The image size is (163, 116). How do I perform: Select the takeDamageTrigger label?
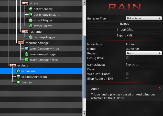pyautogui.click(x=43, y=54)
